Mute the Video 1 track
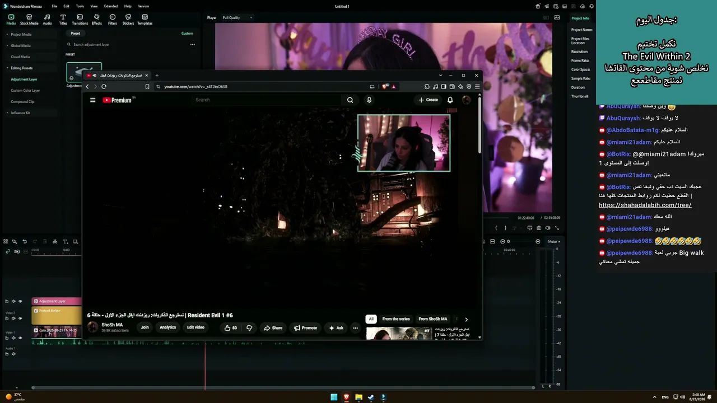717x403 pixels. point(14,338)
